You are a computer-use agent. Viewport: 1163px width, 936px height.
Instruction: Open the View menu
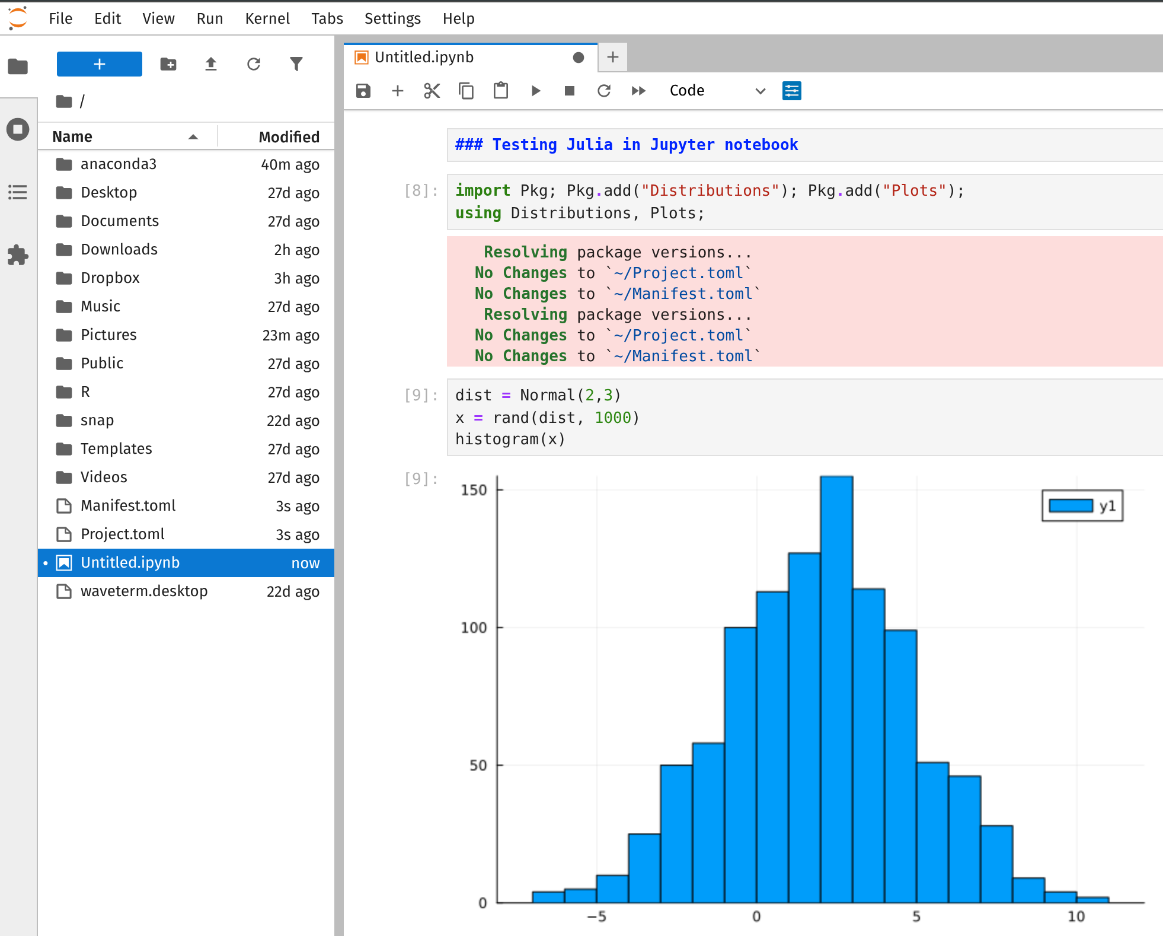pos(158,18)
